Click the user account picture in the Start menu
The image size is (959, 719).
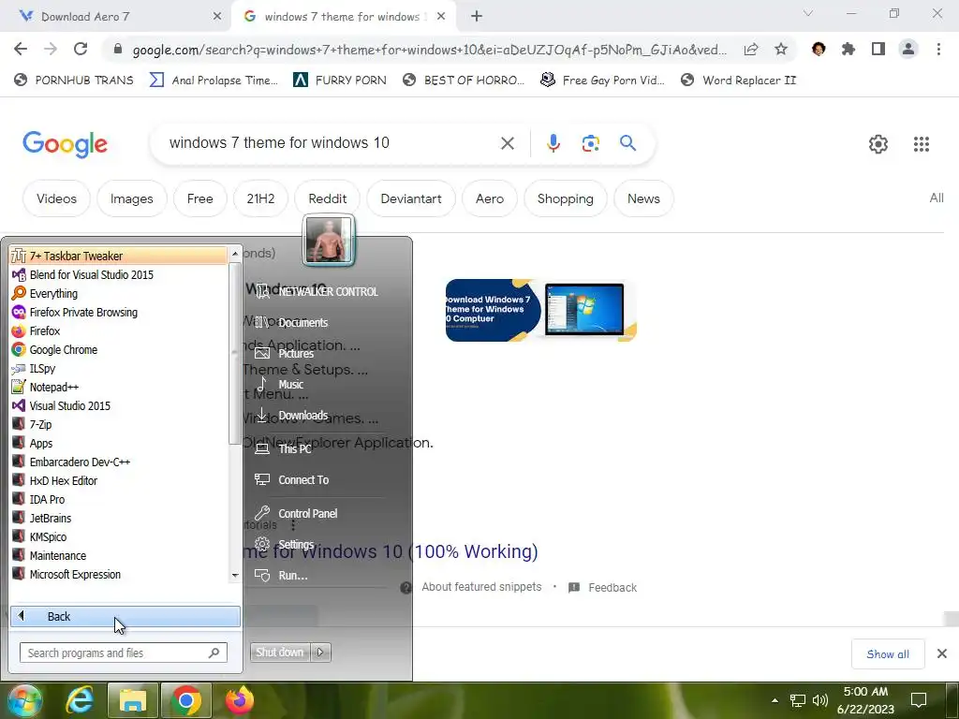[x=329, y=241]
